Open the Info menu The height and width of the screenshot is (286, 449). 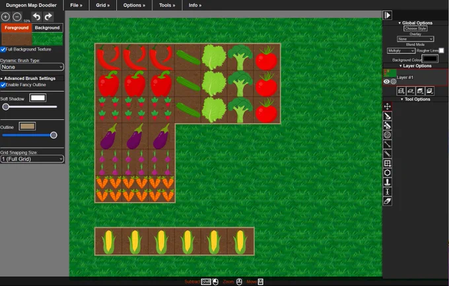pos(195,5)
